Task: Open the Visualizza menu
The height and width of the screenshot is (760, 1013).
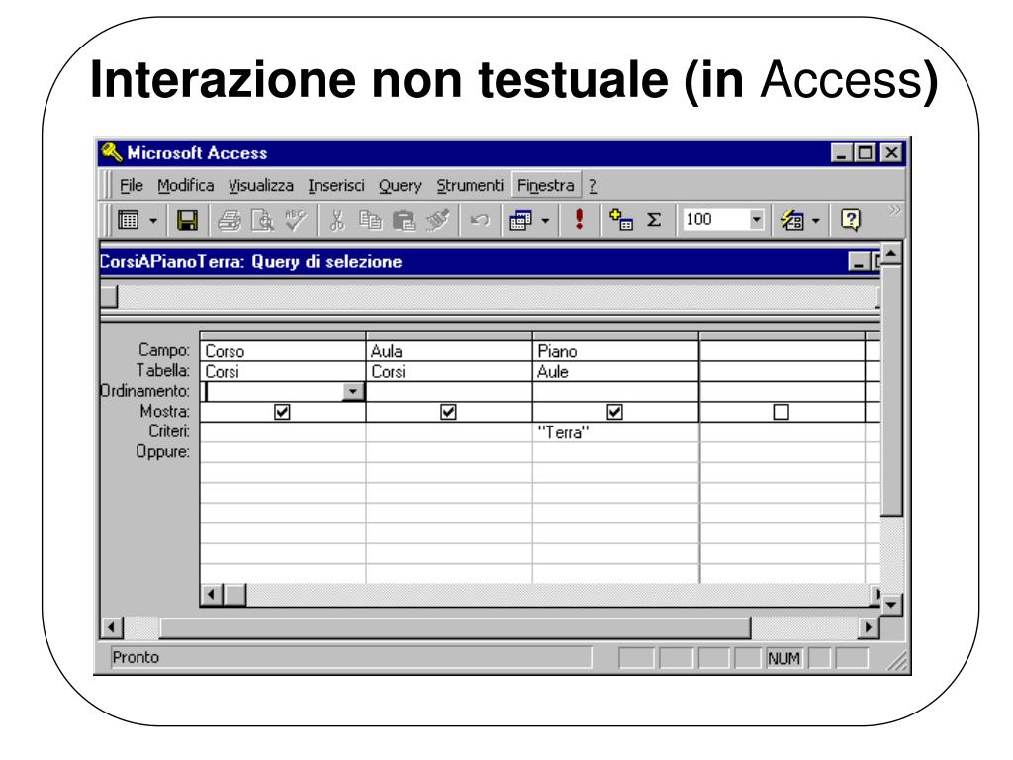Action: tap(261, 186)
